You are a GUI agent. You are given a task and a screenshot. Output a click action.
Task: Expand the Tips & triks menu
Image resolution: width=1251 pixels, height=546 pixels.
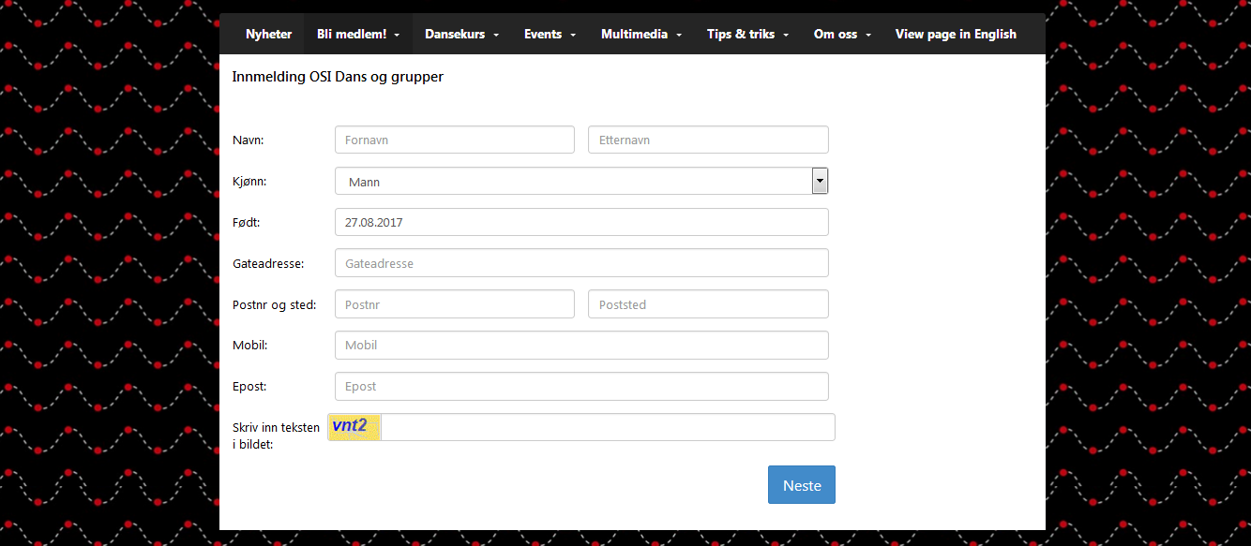coord(747,34)
